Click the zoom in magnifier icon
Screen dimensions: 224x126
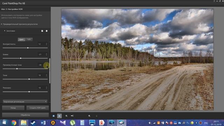89,116
